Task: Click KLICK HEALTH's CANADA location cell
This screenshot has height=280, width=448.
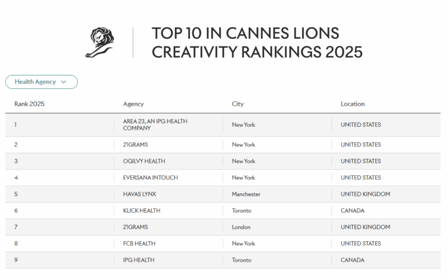Action: 353,210
